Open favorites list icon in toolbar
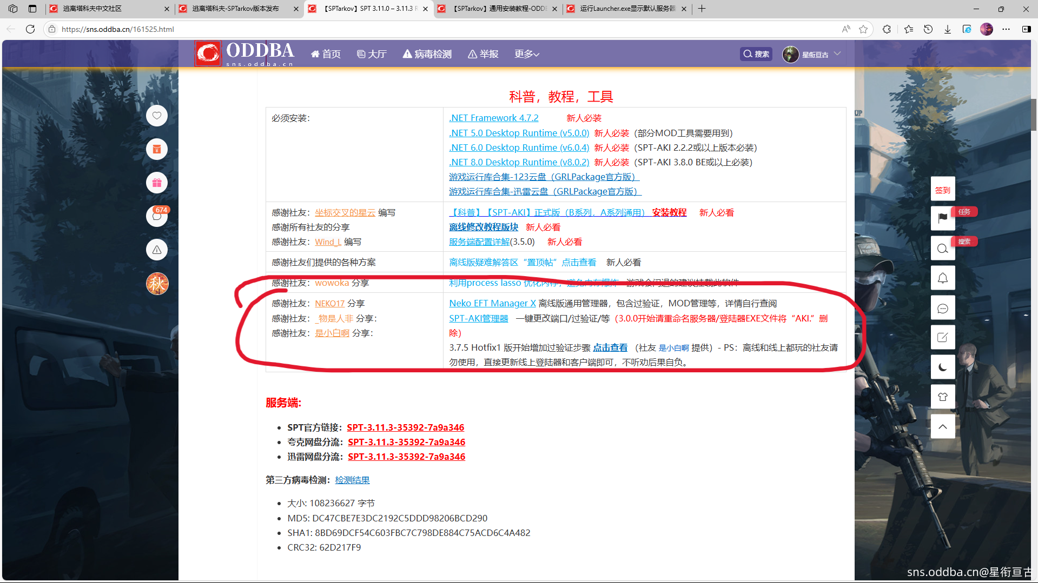The width and height of the screenshot is (1038, 583). pos(909,29)
